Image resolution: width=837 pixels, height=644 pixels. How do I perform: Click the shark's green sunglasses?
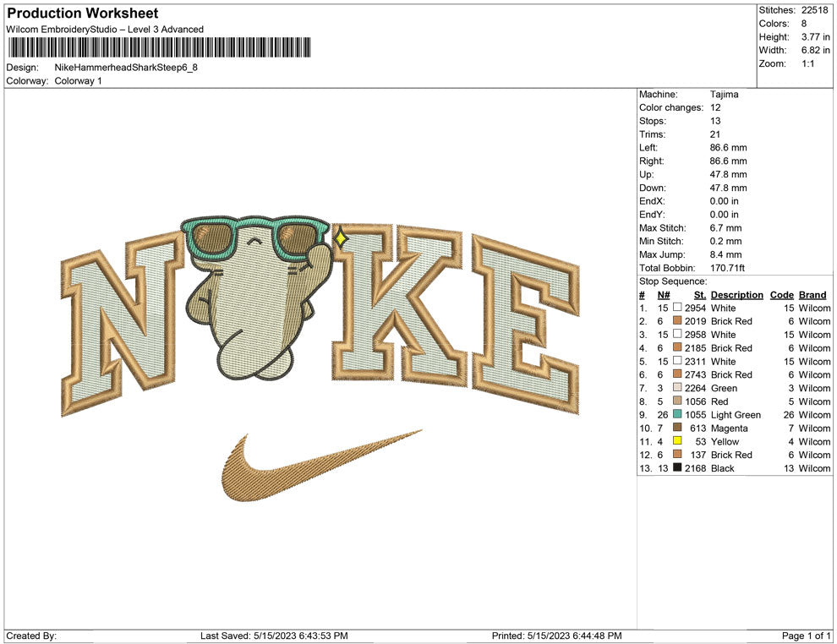tap(254, 237)
